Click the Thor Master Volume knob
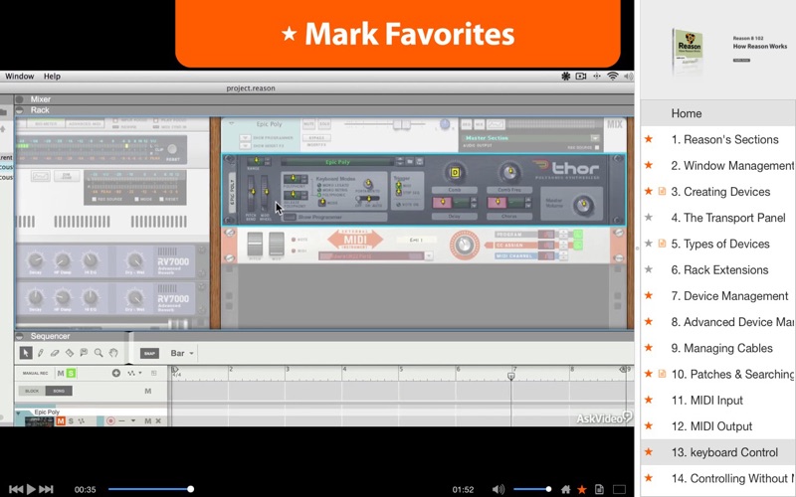The width and height of the screenshot is (796, 497). coord(583,205)
